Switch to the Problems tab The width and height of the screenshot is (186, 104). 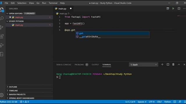(81, 65)
